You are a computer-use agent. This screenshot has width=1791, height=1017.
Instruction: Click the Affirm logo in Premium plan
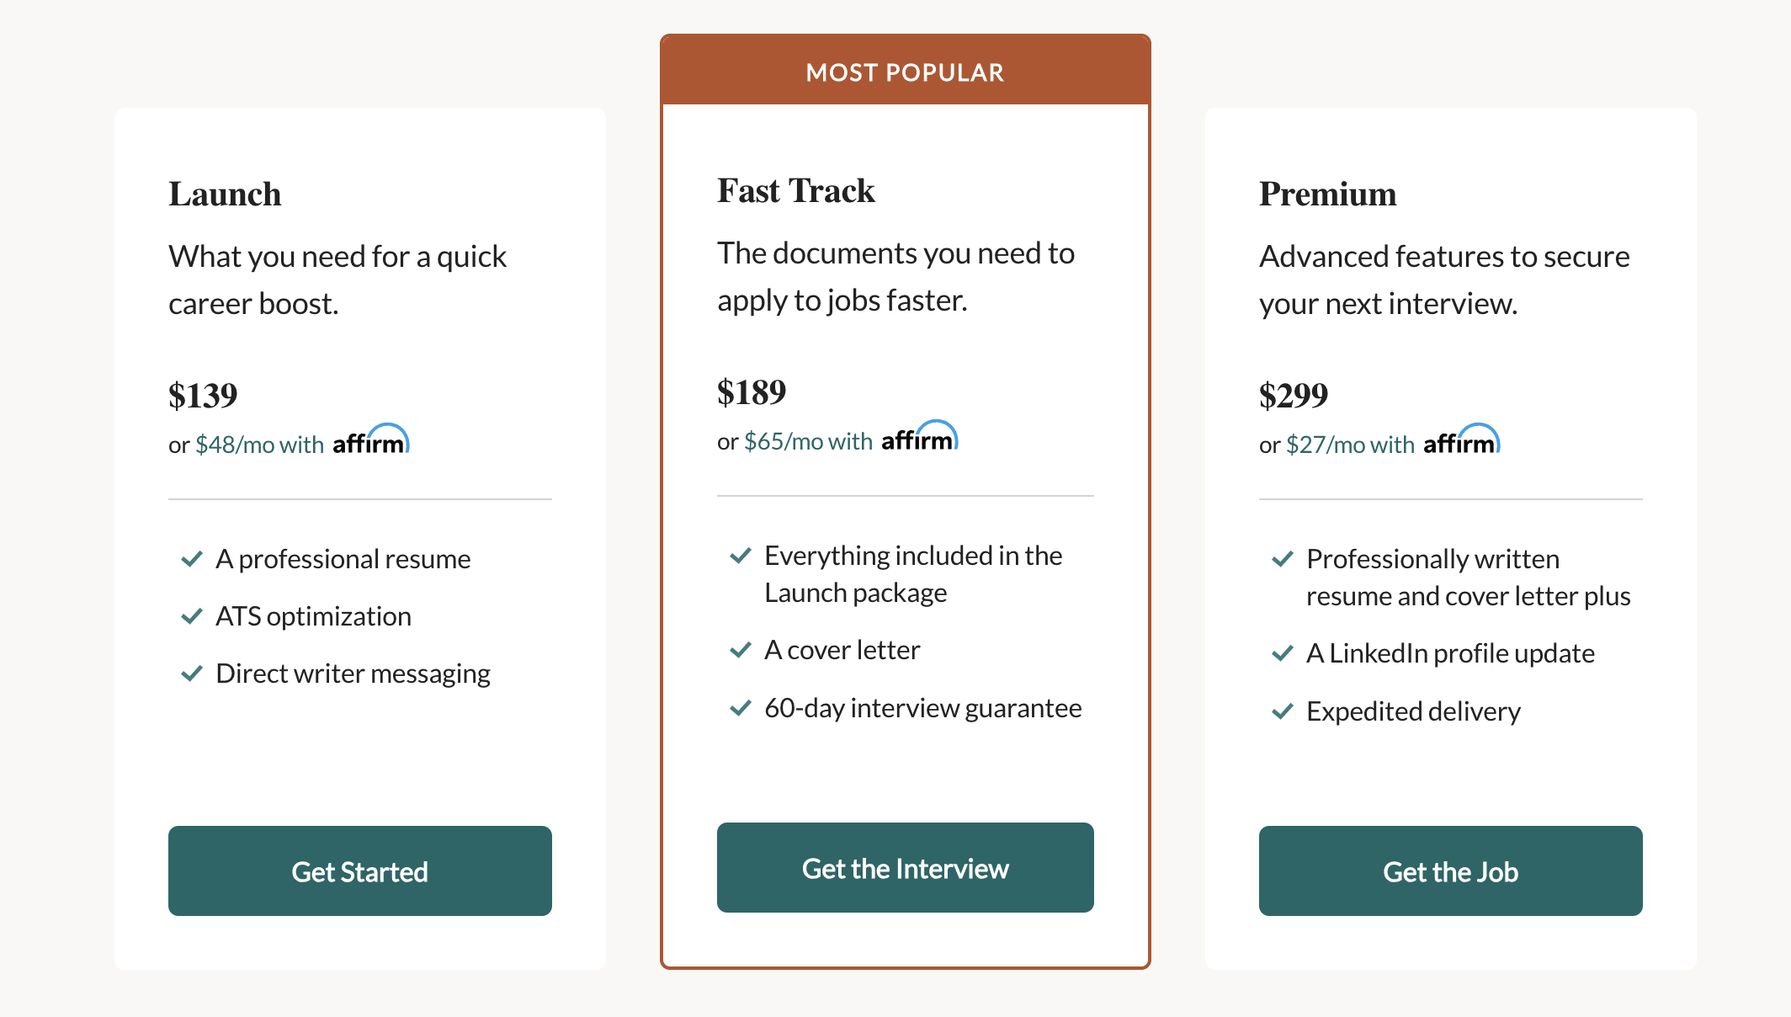[x=1462, y=439]
